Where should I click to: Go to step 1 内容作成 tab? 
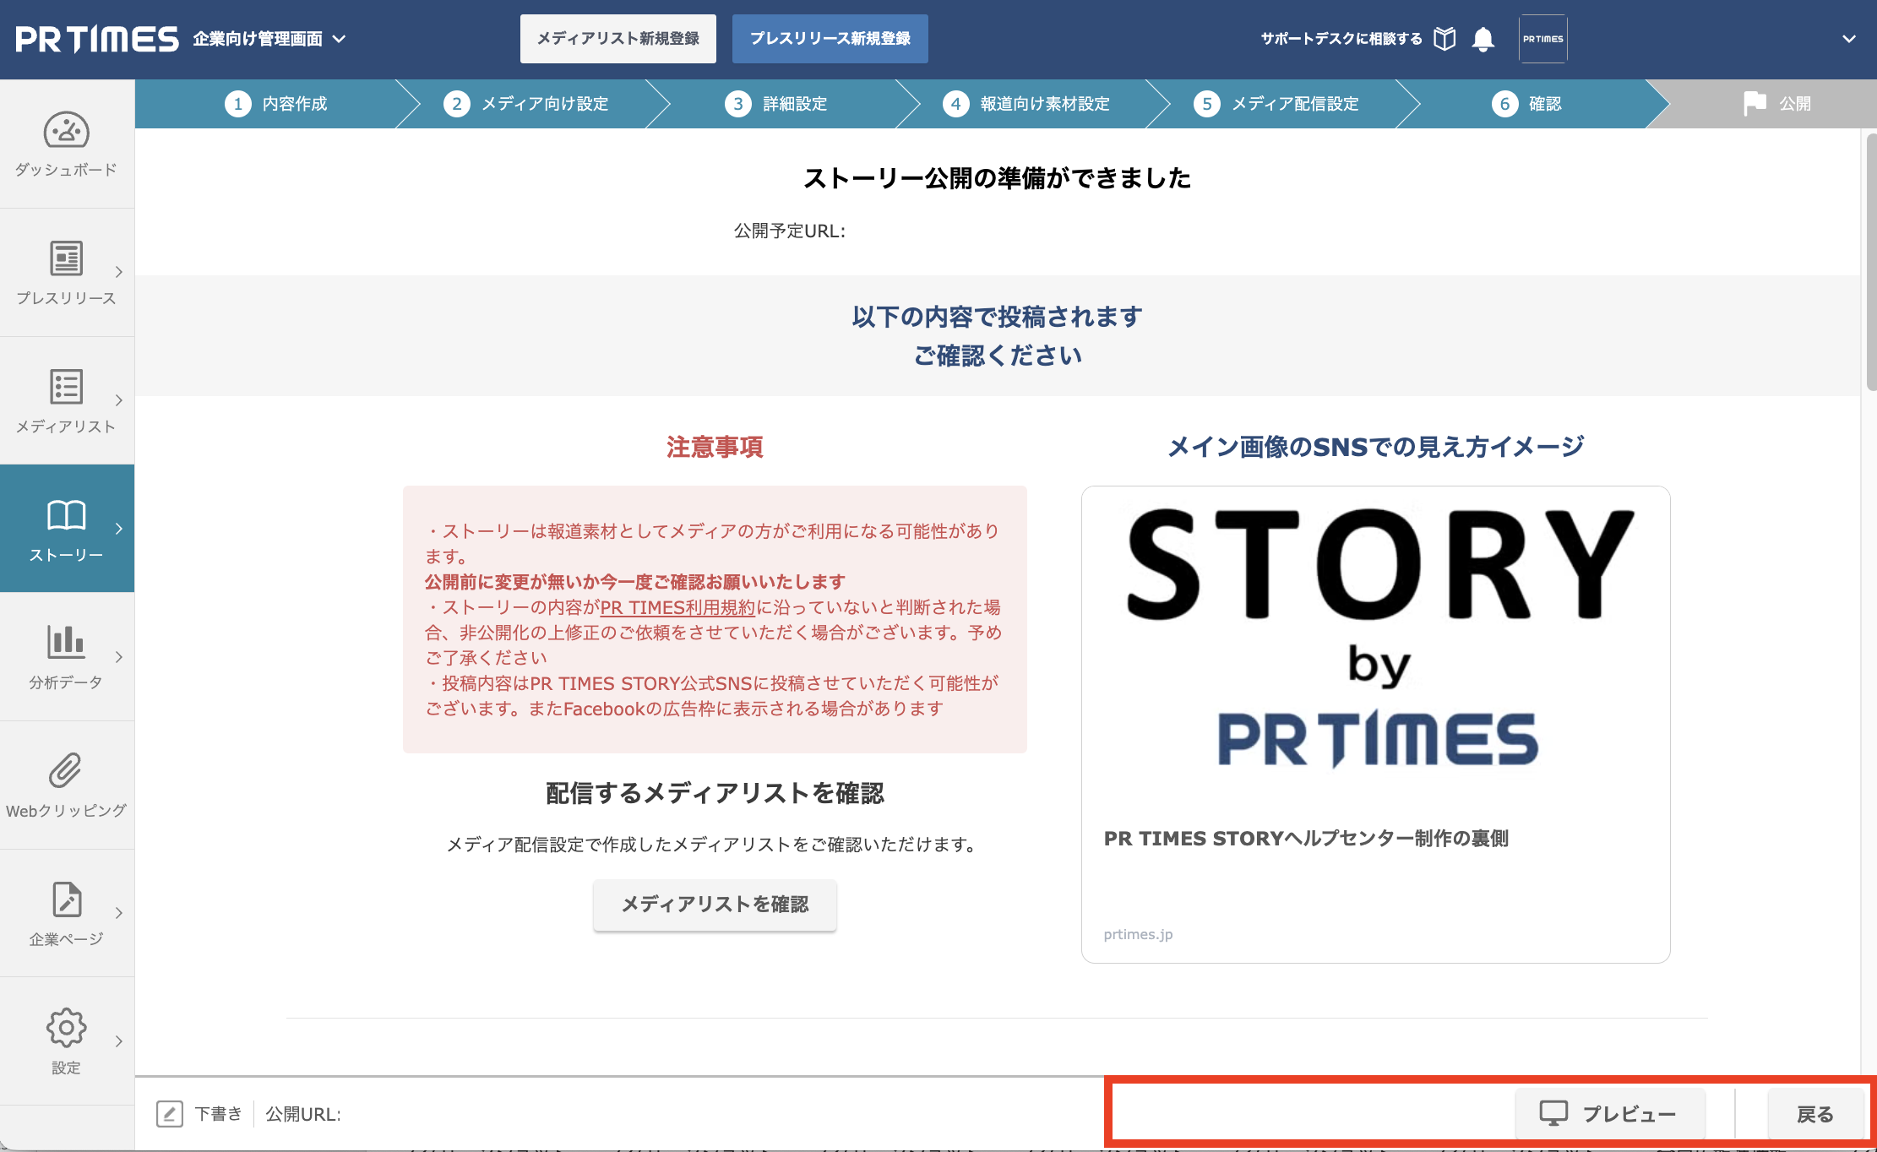click(276, 104)
